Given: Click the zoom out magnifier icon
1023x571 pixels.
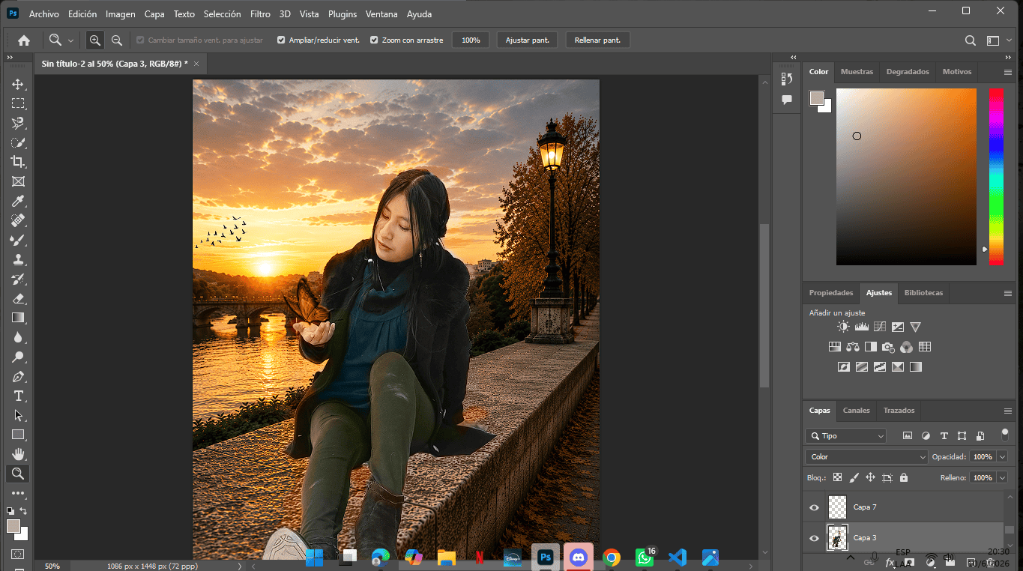Looking at the screenshot, I should click(116, 40).
